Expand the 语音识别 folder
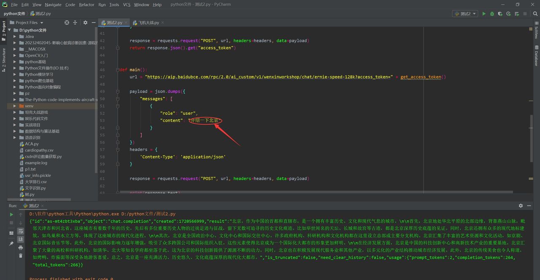 (15, 138)
